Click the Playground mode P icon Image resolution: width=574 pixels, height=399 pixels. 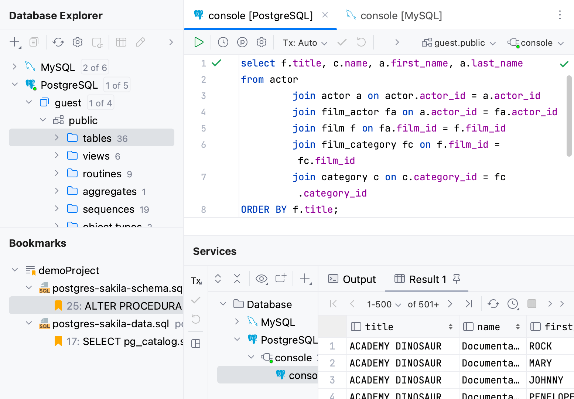coord(242,42)
